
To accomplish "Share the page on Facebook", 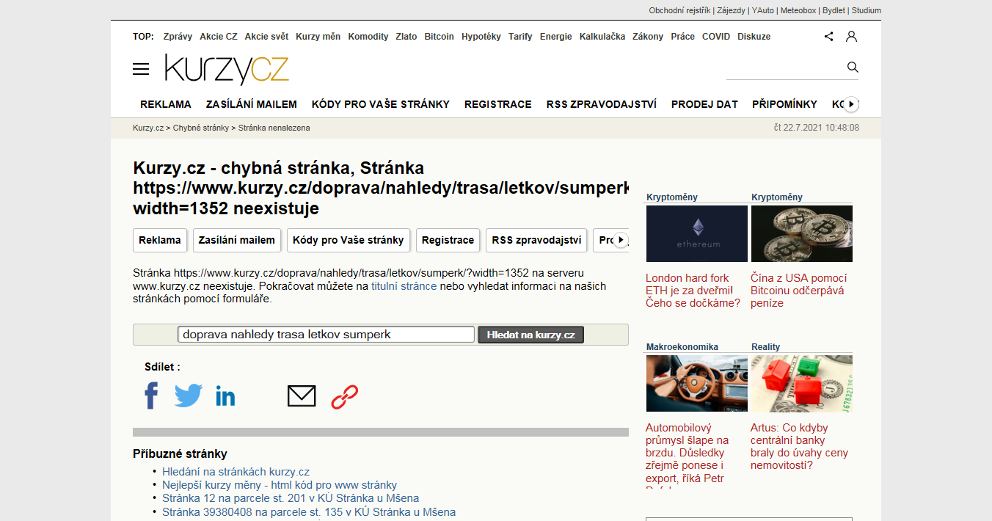I will point(151,396).
